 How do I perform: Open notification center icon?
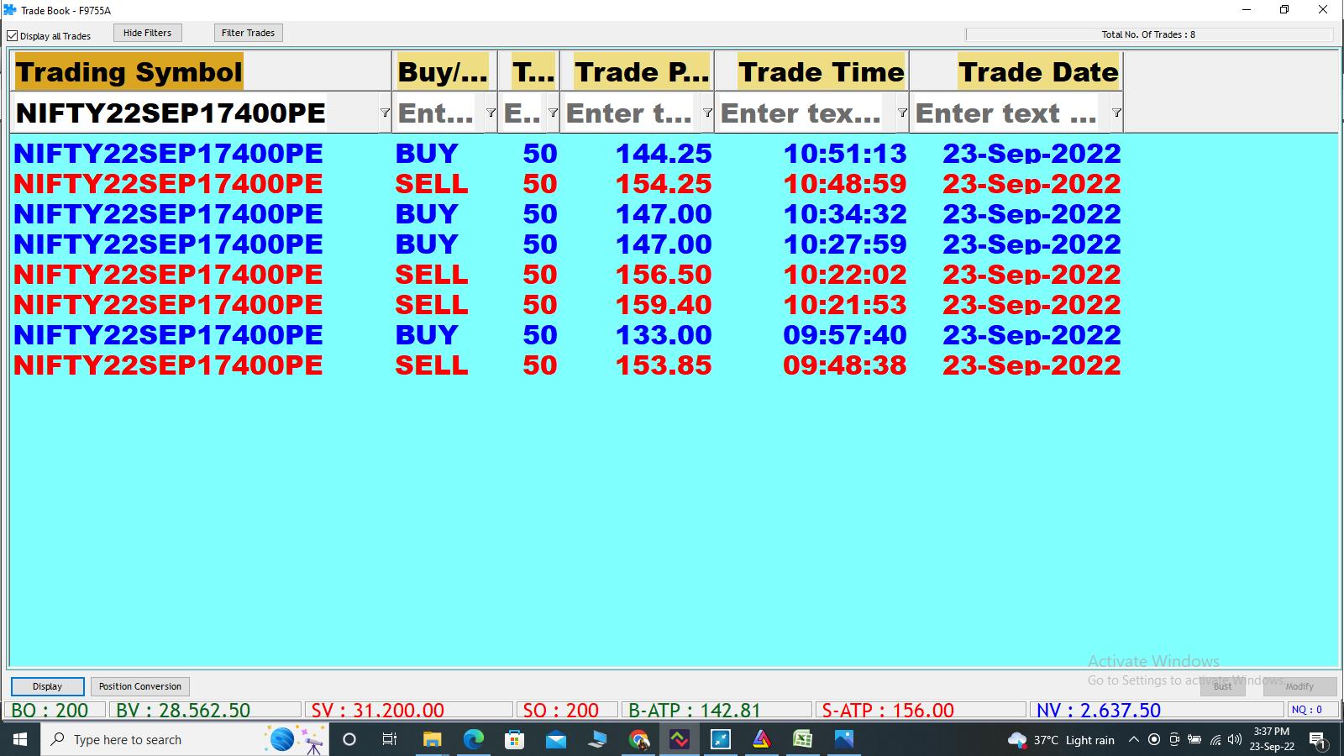pyautogui.click(x=1317, y=740)
